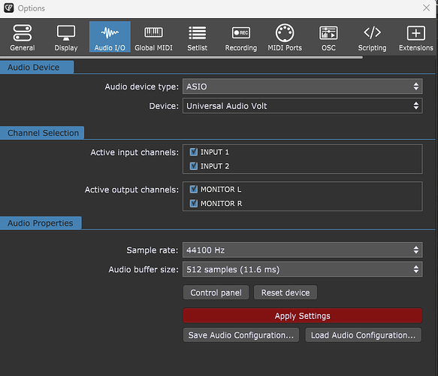The width and height of the screenshot is (438, 376).
Task: Select the Audio Properties section tab
Action: pyautogui.click(x=41, y=223)
